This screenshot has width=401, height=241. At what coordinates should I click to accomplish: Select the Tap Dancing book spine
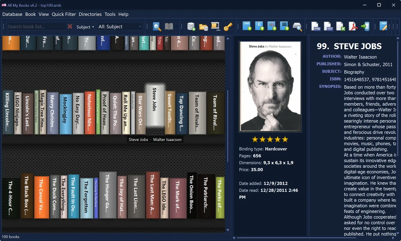tap(182, 114)
